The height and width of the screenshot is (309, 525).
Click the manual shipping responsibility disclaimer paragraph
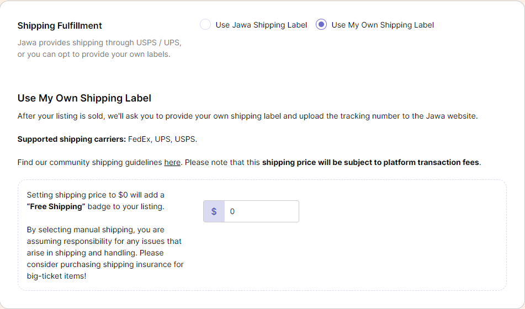[x=105, y=253]
